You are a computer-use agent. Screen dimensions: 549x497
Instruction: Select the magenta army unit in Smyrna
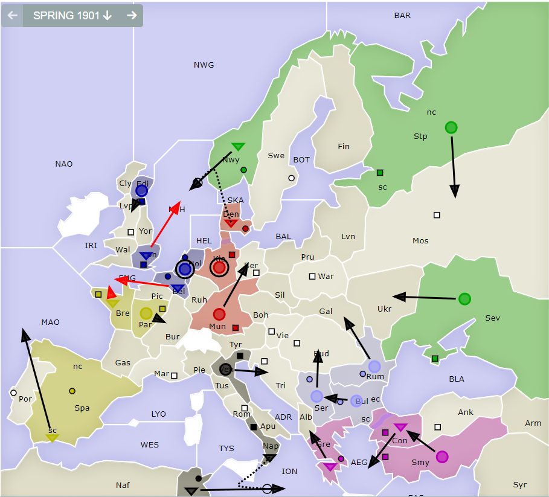pos(442,457)
